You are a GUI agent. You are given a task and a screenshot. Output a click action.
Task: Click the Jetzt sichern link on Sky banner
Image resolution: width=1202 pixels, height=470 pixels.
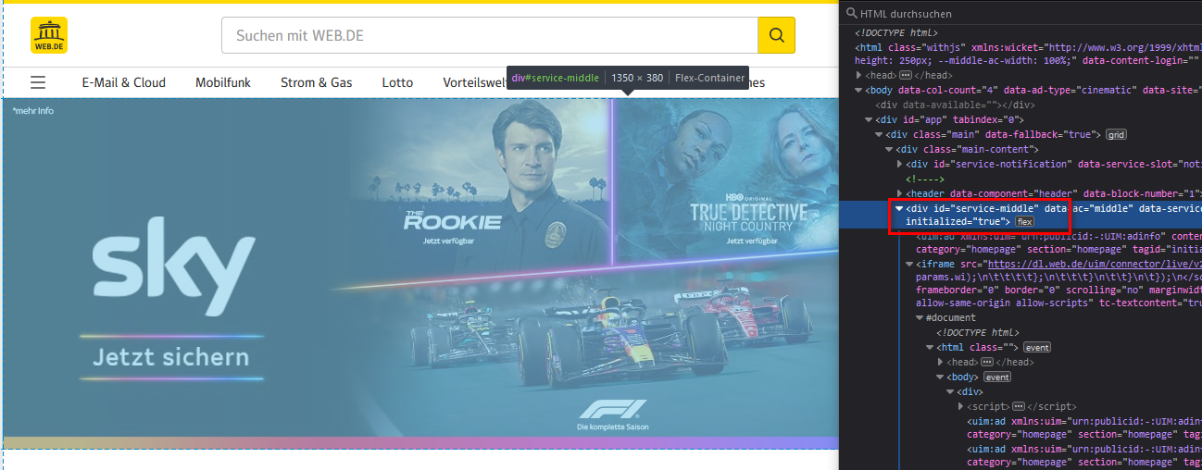[171, 357]
